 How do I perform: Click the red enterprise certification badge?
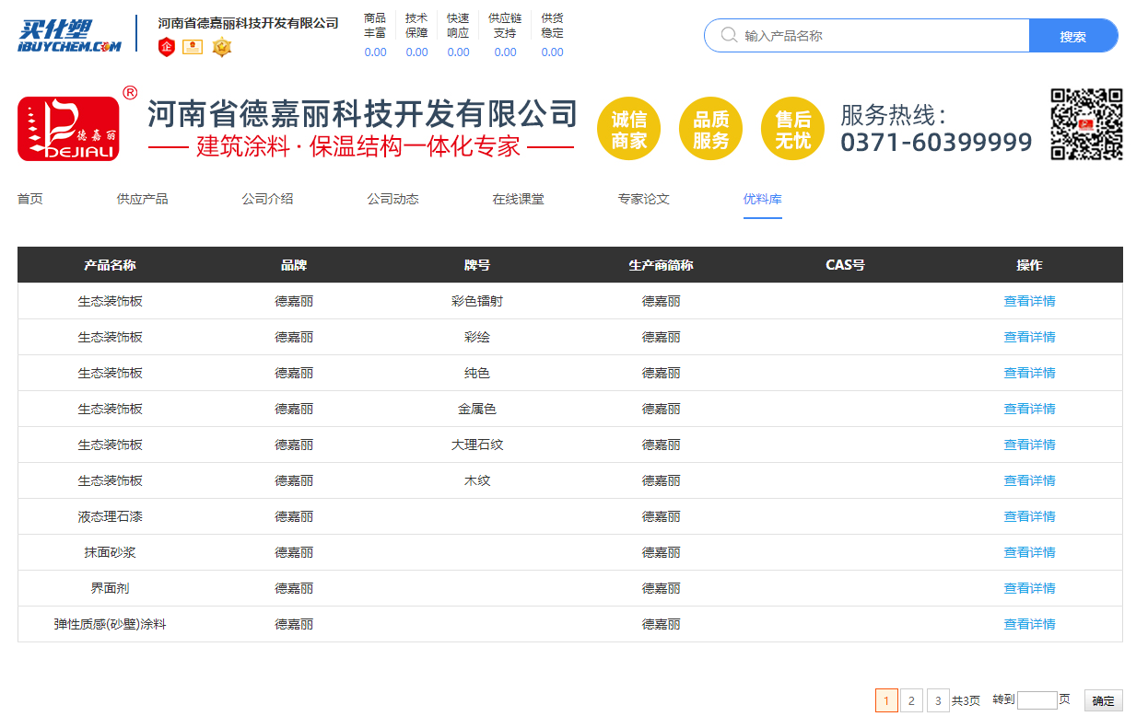tap(167, 47)
